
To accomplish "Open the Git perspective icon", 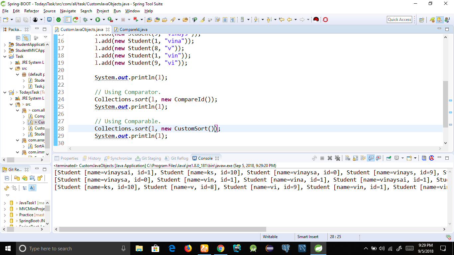I will point(439,20).
